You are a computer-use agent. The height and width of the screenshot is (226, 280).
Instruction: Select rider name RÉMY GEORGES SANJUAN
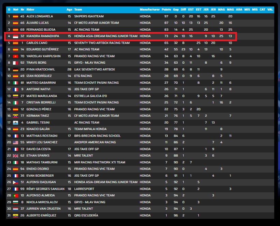click(45, 189)
